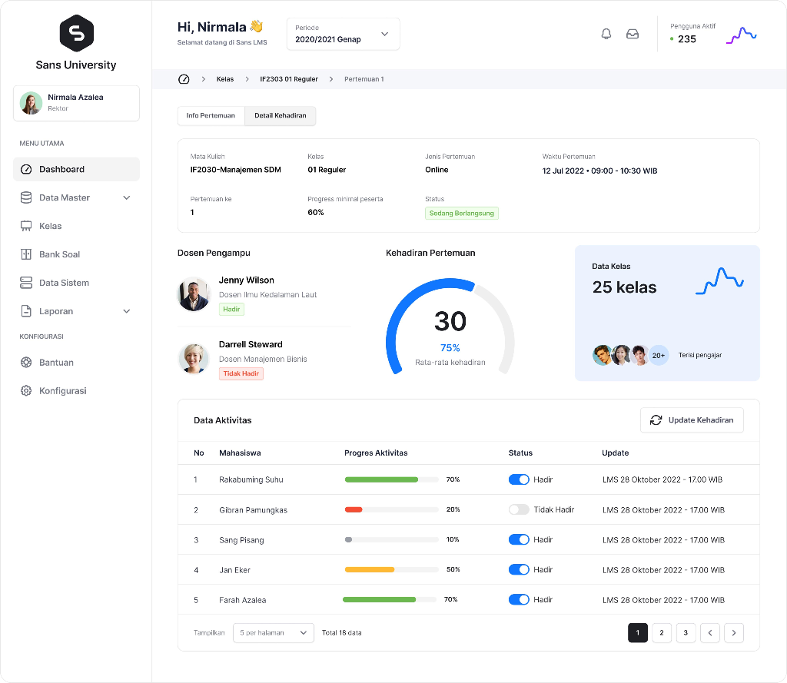Expand the Laporan submenu chevron

pyautogui.click(x=127, y=311)
